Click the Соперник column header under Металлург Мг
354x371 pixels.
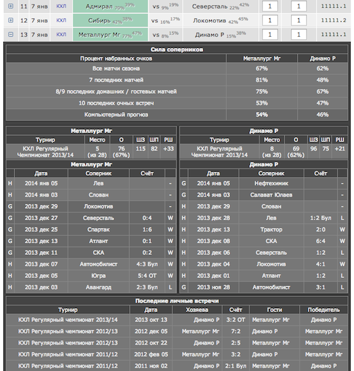[98, 174]
